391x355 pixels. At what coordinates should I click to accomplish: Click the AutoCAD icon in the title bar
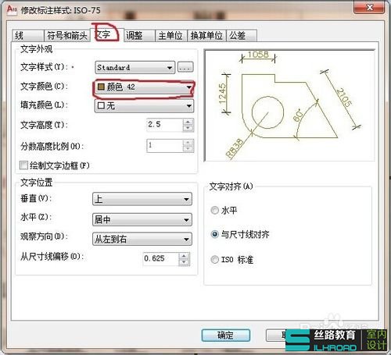point(12,10)
